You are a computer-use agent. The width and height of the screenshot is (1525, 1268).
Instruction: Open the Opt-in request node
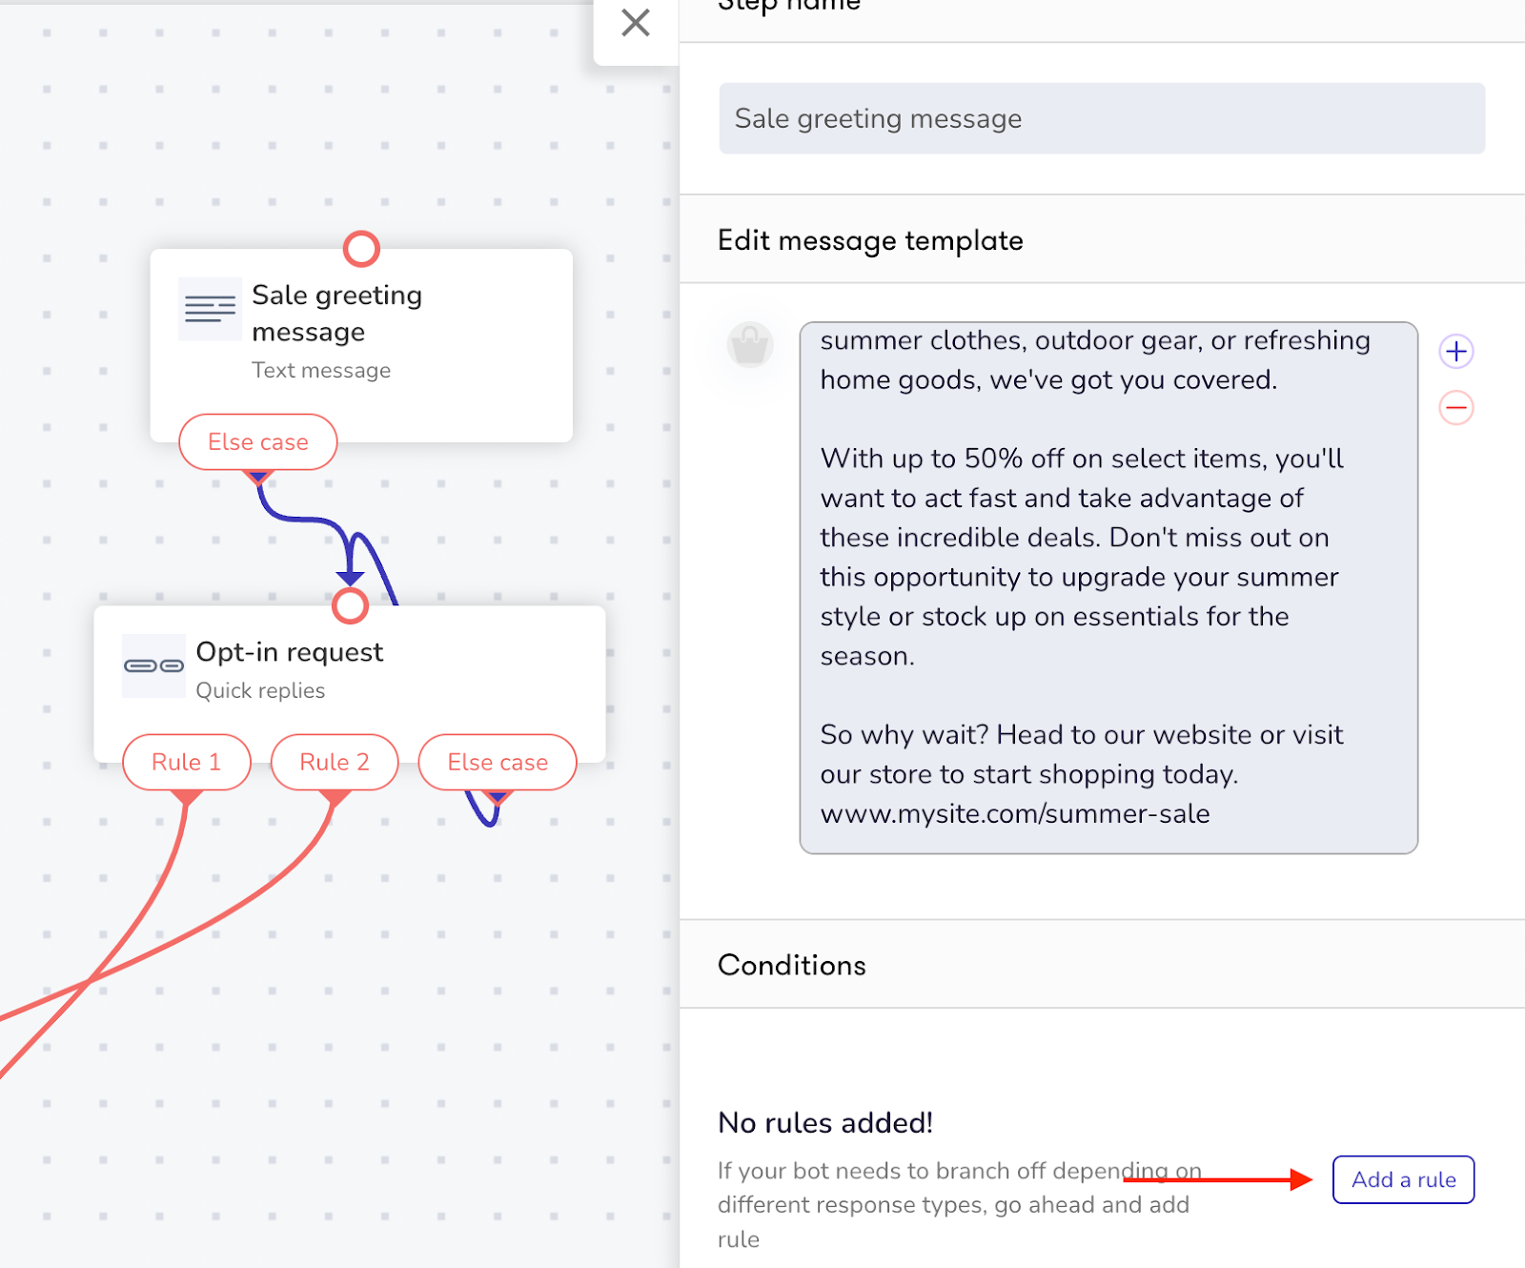(350, 684)
